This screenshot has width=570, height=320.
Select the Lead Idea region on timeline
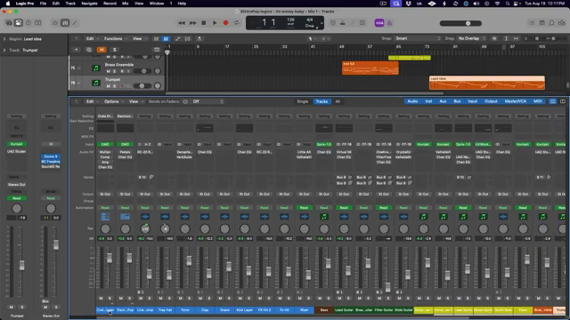(487, 83)
